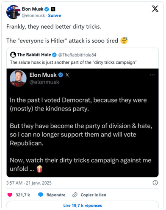This screenshot has width=166, height=210.
Task: Open the tweet info circle icon
Action: [x=155, y=183]
